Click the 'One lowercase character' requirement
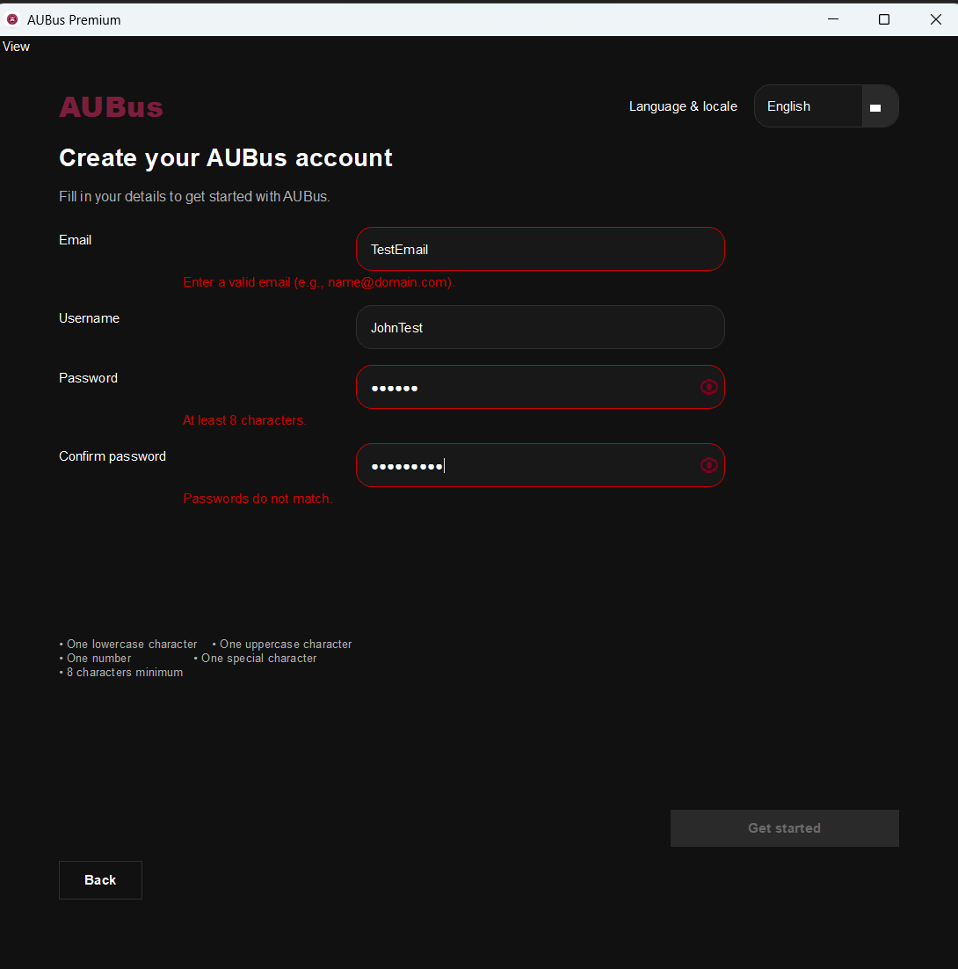 [127, 644]
